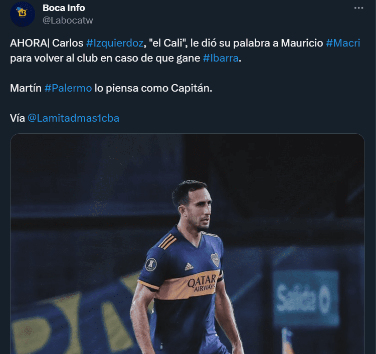Click the Qatar Airways logo on the jersey
This screenshot has width=376, height=354.
[x=202, y=284]
